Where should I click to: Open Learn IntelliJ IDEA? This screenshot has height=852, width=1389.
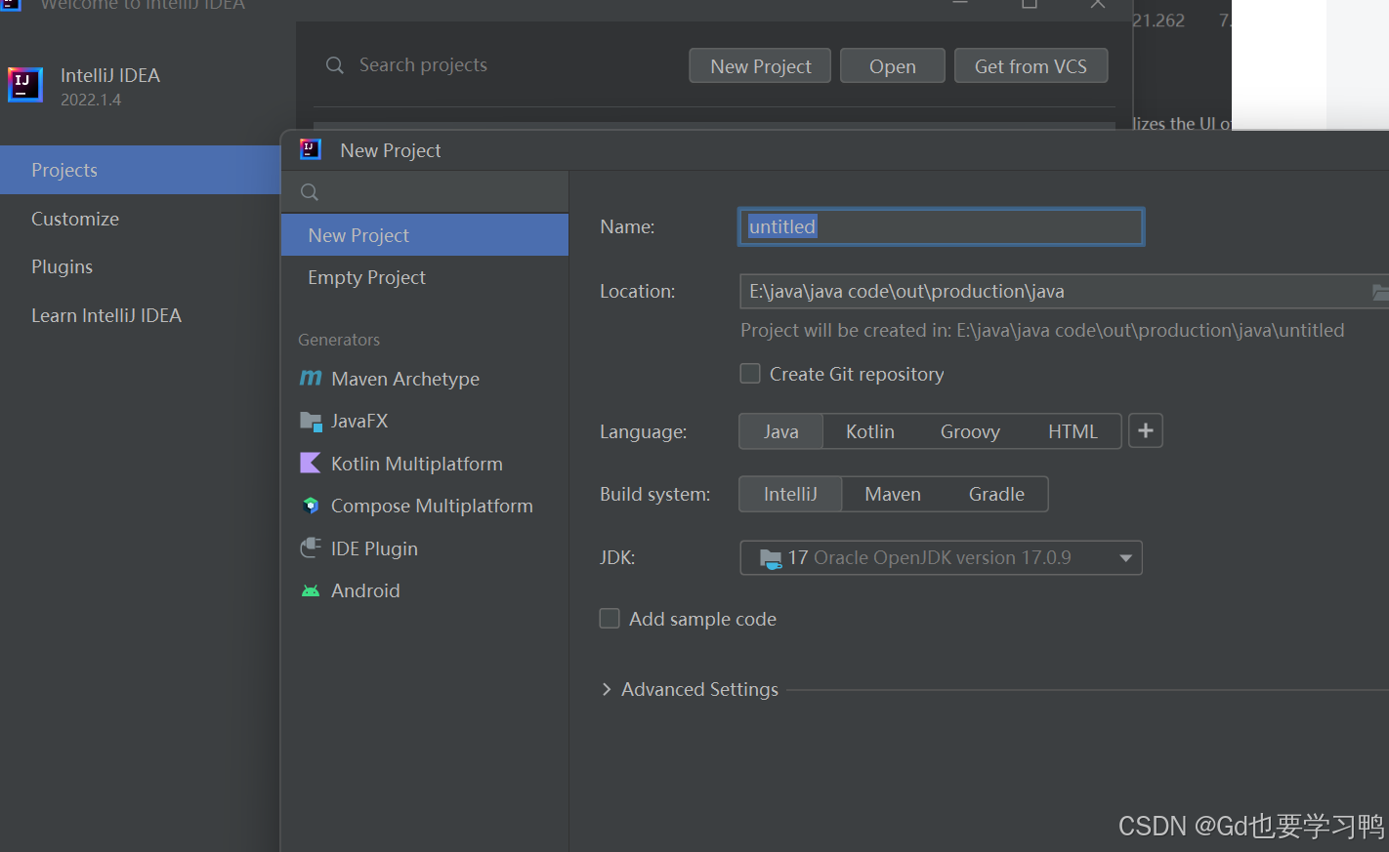pyautogui.click(x=106, y=315)
